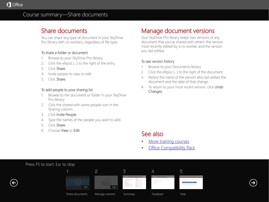Click the red Share documents heading

point(64,31)
